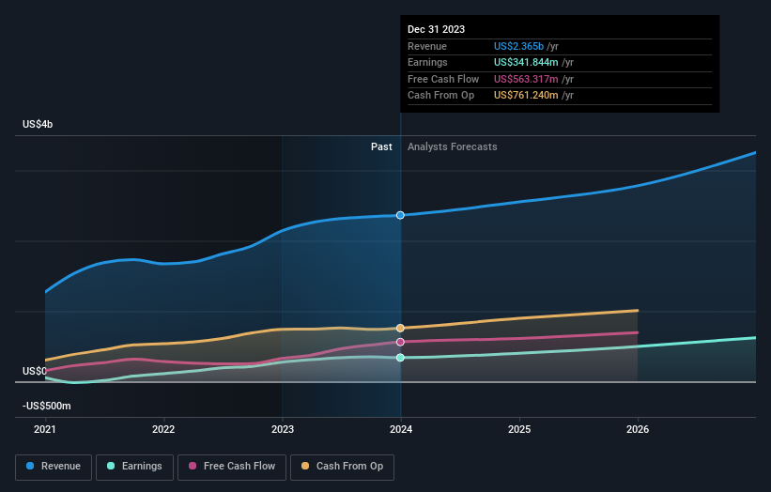Click the 2021 x-axis label
Screen dimensions: 771x492
tap(45, 430)
